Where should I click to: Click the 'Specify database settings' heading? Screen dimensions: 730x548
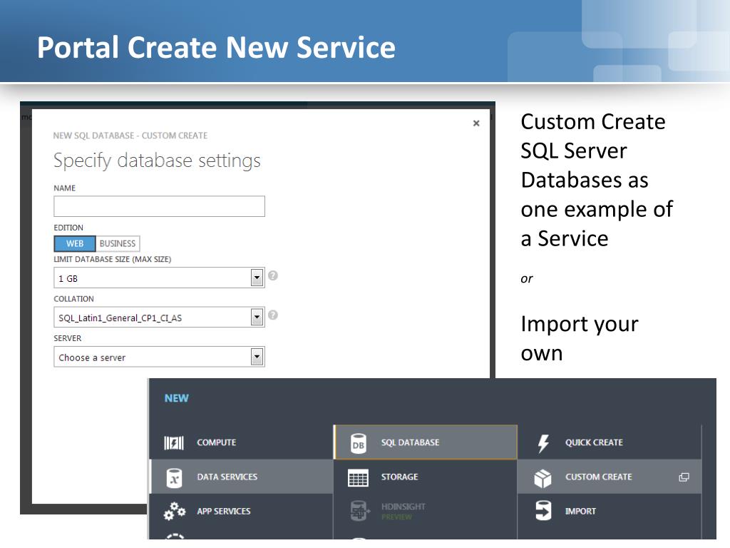(x=157, y=161)
